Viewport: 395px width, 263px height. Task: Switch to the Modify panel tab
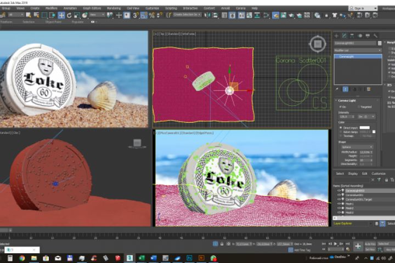pos(344,36)
